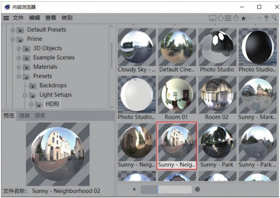Click the Backdrops folder icon

pos(33,86)
